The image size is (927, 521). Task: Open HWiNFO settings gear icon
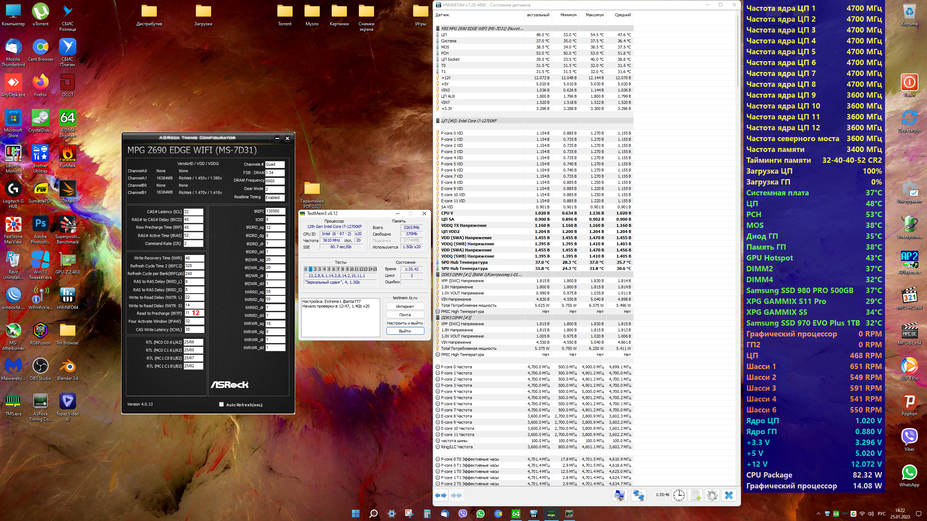point(712,495)
